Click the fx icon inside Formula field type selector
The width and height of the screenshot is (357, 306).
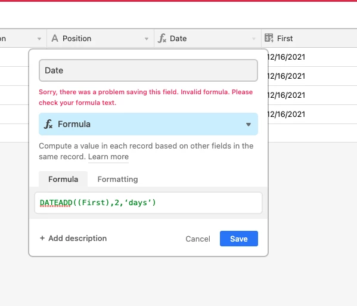tap(48, 124)
